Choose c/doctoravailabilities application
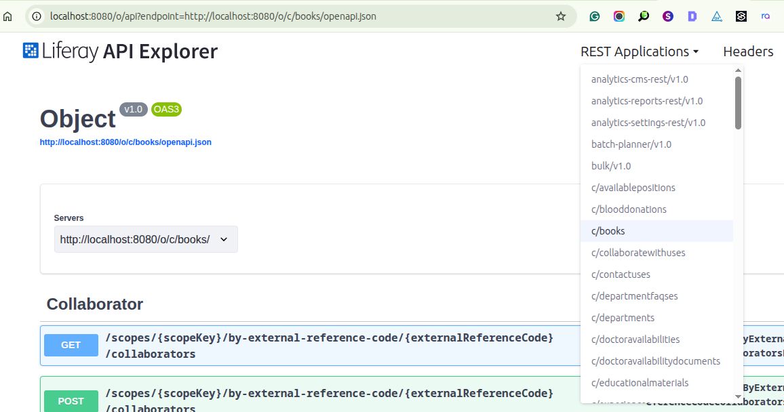The height and width of the screenshot is (412, 784). click(x=656, y=339)
